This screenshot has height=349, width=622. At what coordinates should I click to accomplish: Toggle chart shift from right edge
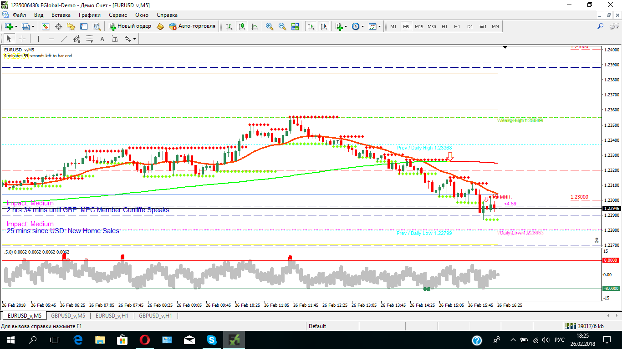pyautogui.click(x=324, y=26)
